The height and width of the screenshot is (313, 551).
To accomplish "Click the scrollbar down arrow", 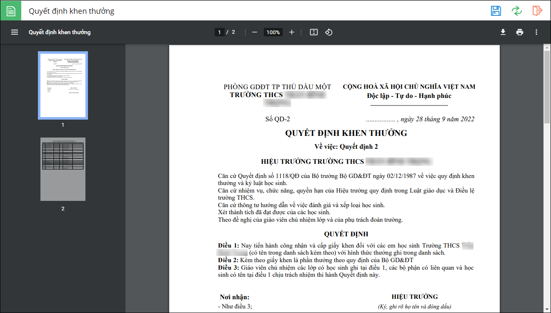I will click(x=547, y=310).
